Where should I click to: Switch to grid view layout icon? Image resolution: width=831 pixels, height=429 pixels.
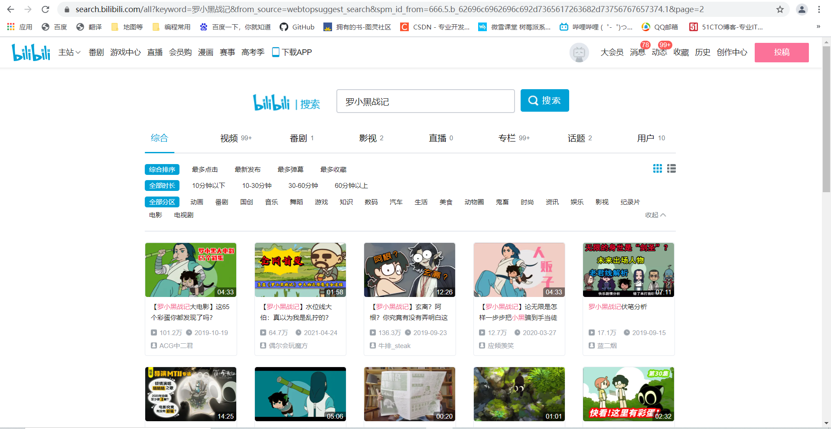click(x=658, y=168)
